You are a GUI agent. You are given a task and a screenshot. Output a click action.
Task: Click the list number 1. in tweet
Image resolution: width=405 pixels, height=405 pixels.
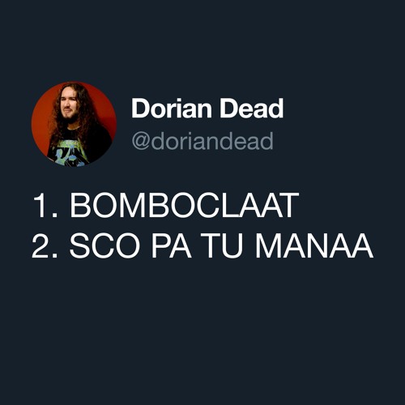pos(45,206)
